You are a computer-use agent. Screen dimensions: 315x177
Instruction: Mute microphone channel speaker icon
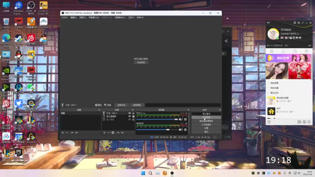click(181, 120)
